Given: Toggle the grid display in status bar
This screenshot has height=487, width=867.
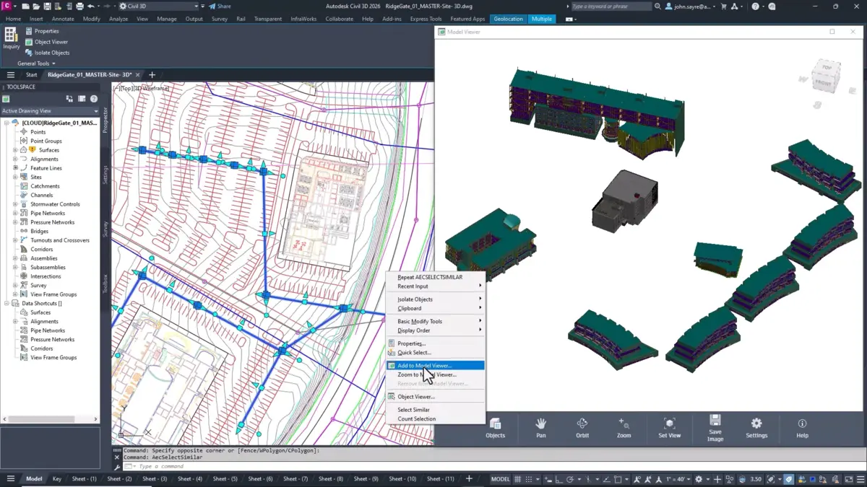Looking at the screenshot, I should [519, 479].
